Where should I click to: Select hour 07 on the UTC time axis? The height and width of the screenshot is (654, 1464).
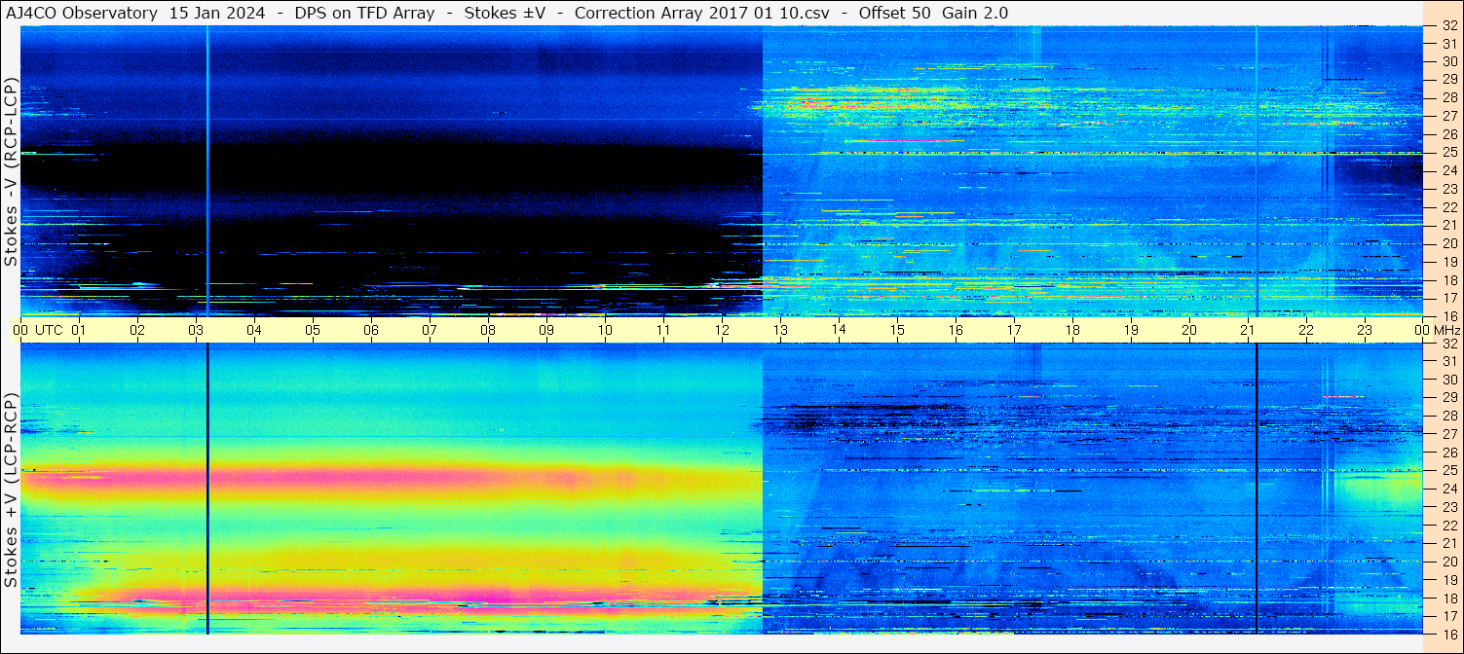430,330
